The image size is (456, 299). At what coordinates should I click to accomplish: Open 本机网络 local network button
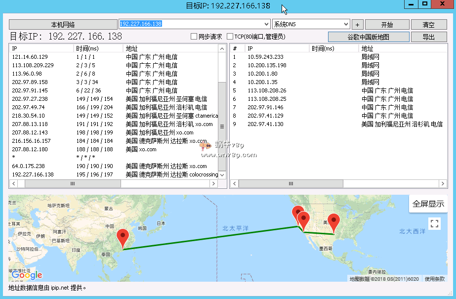click(x=63, y=25)
